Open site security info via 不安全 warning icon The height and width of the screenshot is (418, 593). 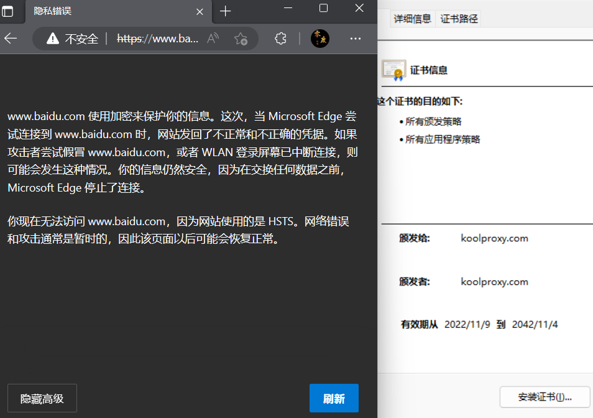[x=53, y=38]
